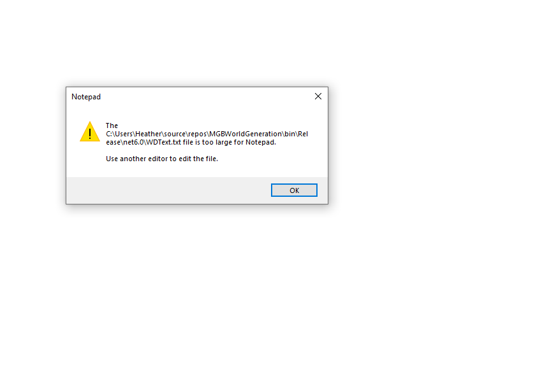Click the "Users" segment of the path
The width and height of the screenshot is (535, 386).
tap(123, 134)
